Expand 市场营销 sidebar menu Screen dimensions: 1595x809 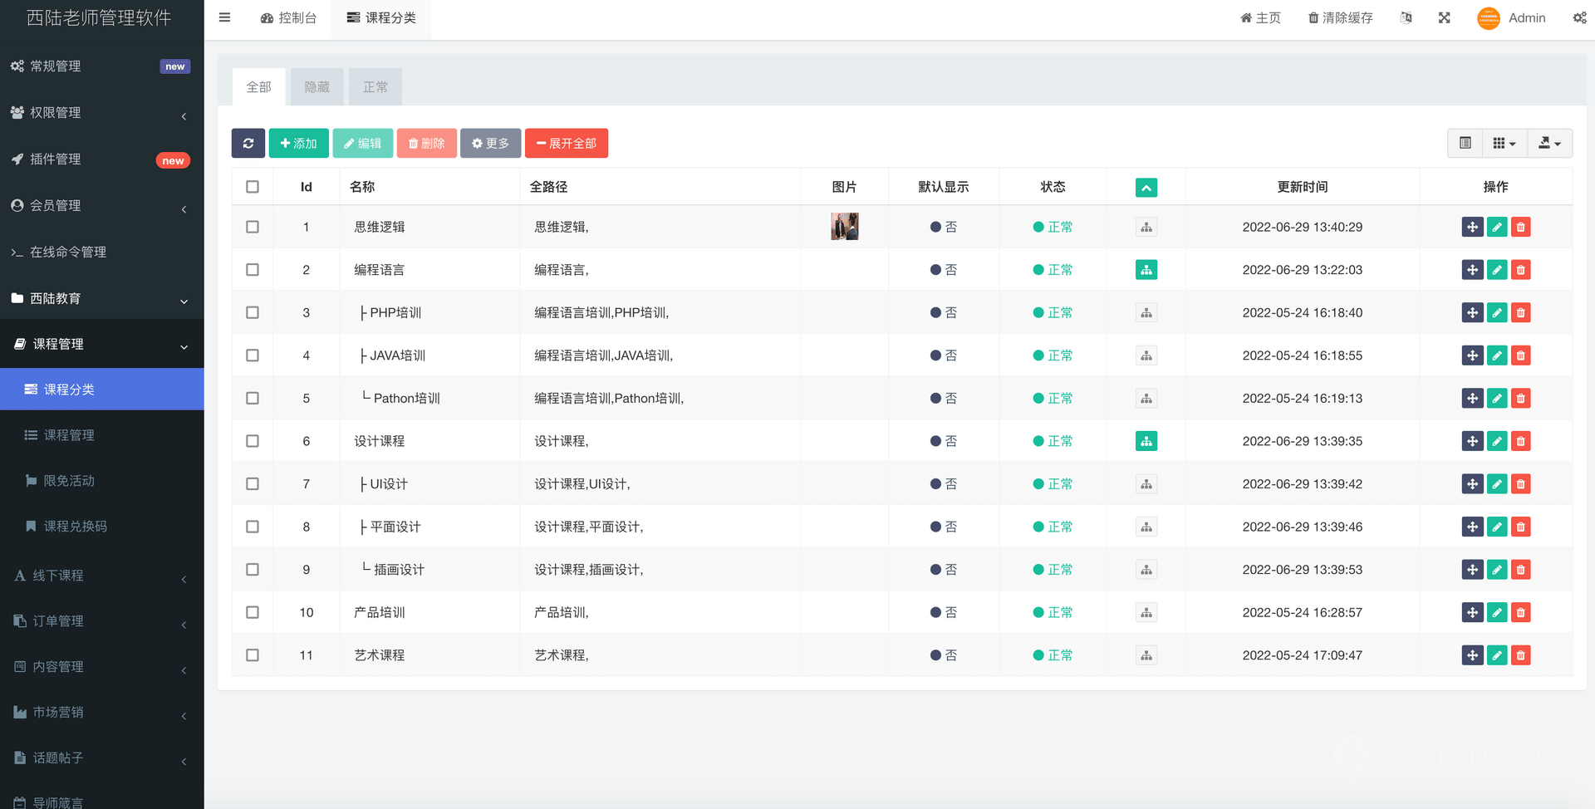(x=101, y=713)
